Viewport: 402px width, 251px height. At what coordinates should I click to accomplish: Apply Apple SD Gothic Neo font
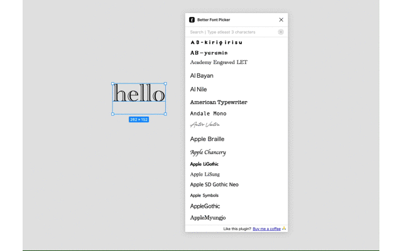tap(214, 184)
